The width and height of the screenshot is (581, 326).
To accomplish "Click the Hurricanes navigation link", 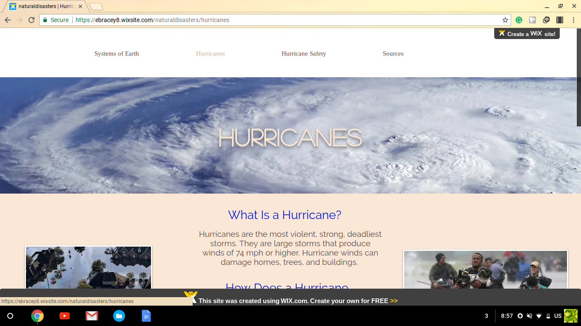I will point(211,53).
